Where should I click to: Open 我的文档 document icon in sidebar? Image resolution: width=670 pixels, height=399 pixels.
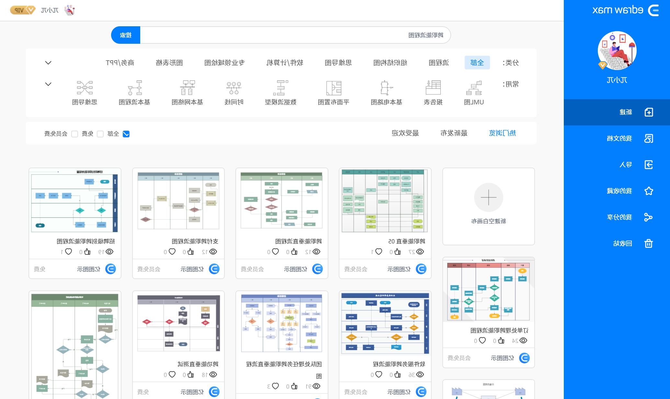(649, 138)
